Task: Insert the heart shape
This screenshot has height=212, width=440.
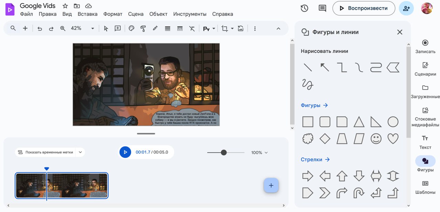Action: pyautogui.click(x=393, y=139)
